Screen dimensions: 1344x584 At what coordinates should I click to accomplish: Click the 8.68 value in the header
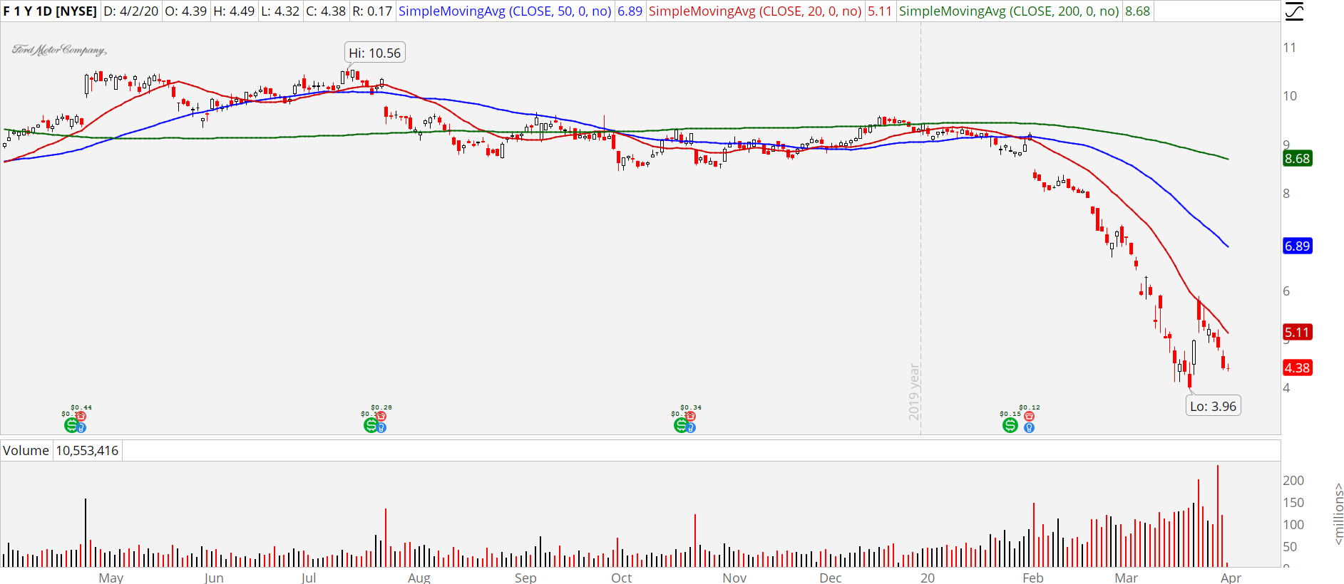pyautogui.click(x=1137, y=11)
